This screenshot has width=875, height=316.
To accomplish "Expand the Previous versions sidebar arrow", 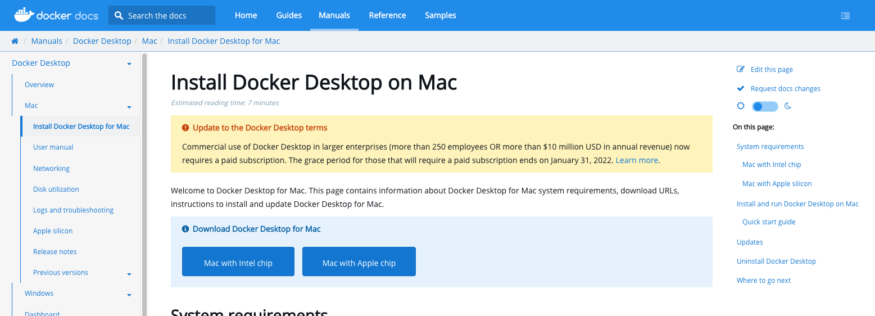I will click(129, 274).
